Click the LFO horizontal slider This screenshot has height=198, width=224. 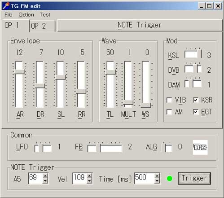43,147
